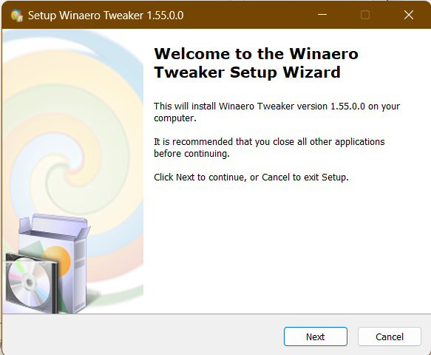Click the center of the pastel swirl graphic
431x355 pixels.
pyautogui.click(x=70, y=169)
